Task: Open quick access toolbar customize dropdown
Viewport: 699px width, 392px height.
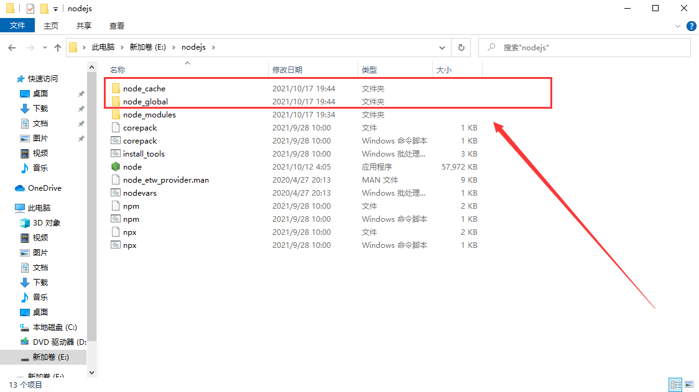Action: point(56,9)
